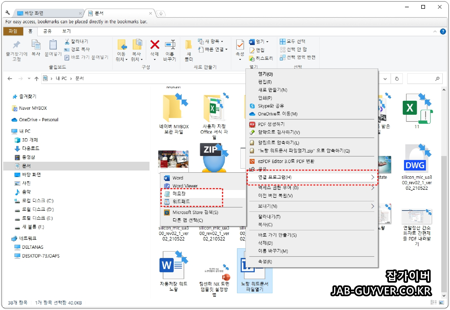Select 연결 프로그램(H) menu entry
The image size is (450, 310).
(x=312, y=177)
